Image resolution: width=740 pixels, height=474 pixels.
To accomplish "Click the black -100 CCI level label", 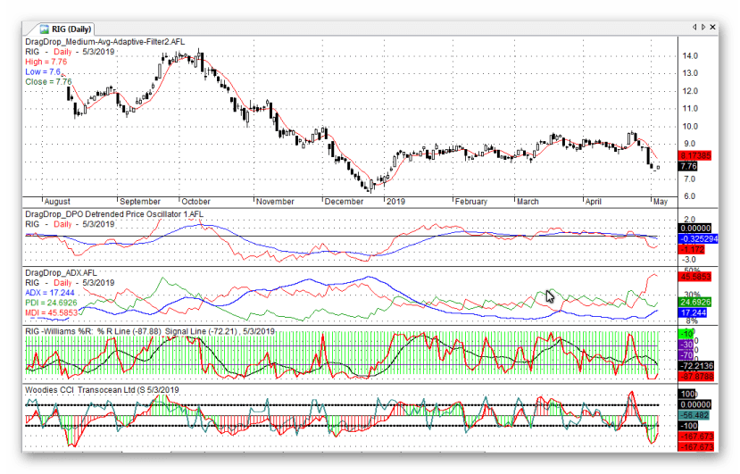I will pyautogui.click(x=688, y=426).
